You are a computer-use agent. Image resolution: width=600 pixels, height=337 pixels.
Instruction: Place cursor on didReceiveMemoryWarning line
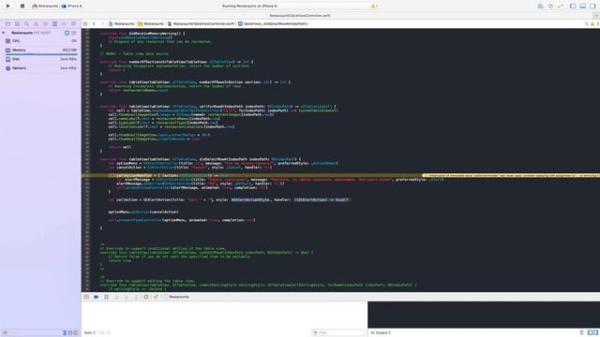tap(142, 34)
